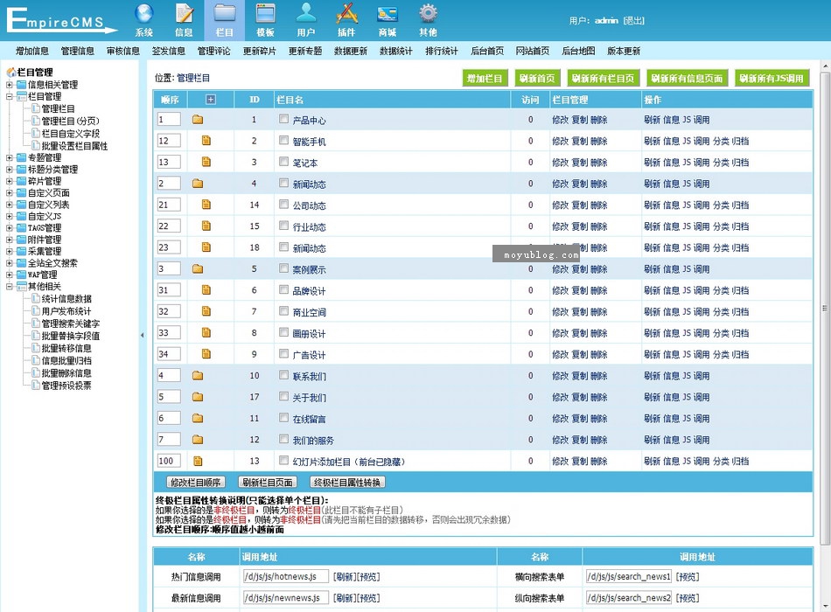831x612 pixels.
Task: Expand the 碎片管理 tree node
Action: tap(9, 181)
